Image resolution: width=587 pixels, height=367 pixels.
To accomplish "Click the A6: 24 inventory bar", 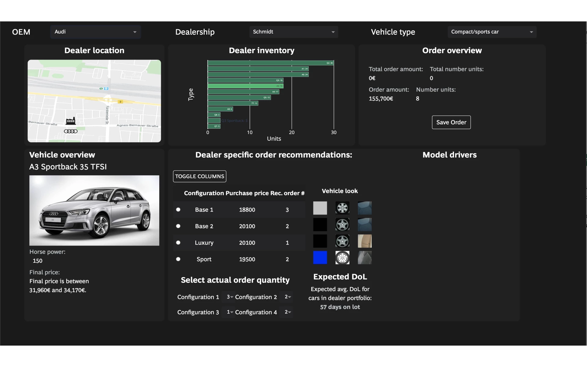I will (x=258, y=75).
